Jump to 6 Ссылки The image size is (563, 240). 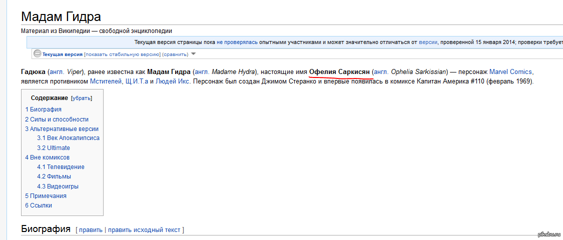(39, 205)
